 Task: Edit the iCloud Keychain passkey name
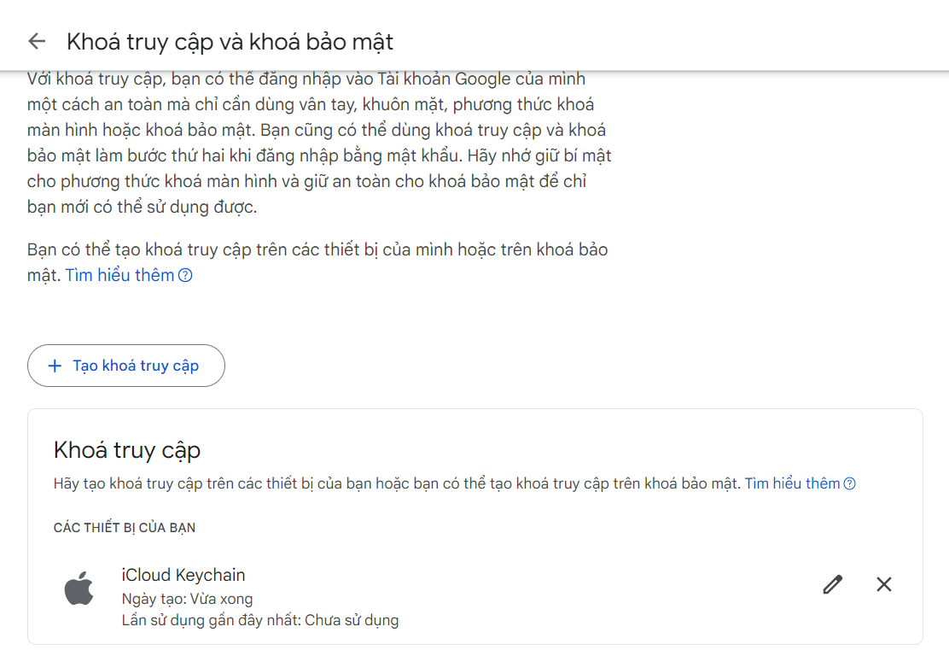[833, 584]
